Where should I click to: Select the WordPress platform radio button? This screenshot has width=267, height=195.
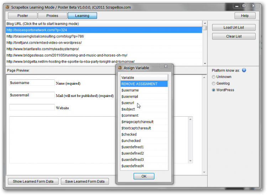214,90
